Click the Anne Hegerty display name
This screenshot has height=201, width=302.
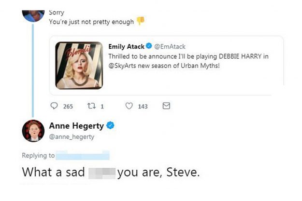coord(76,126)
